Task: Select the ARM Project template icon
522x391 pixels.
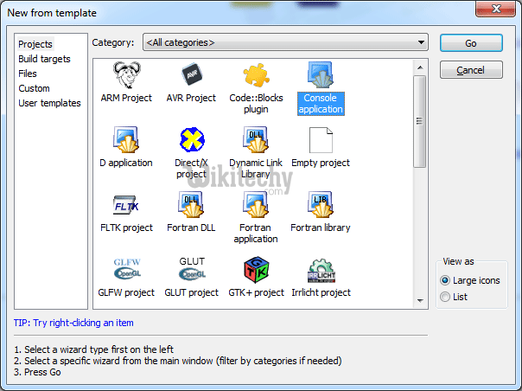Action: [x=126, y=74]
